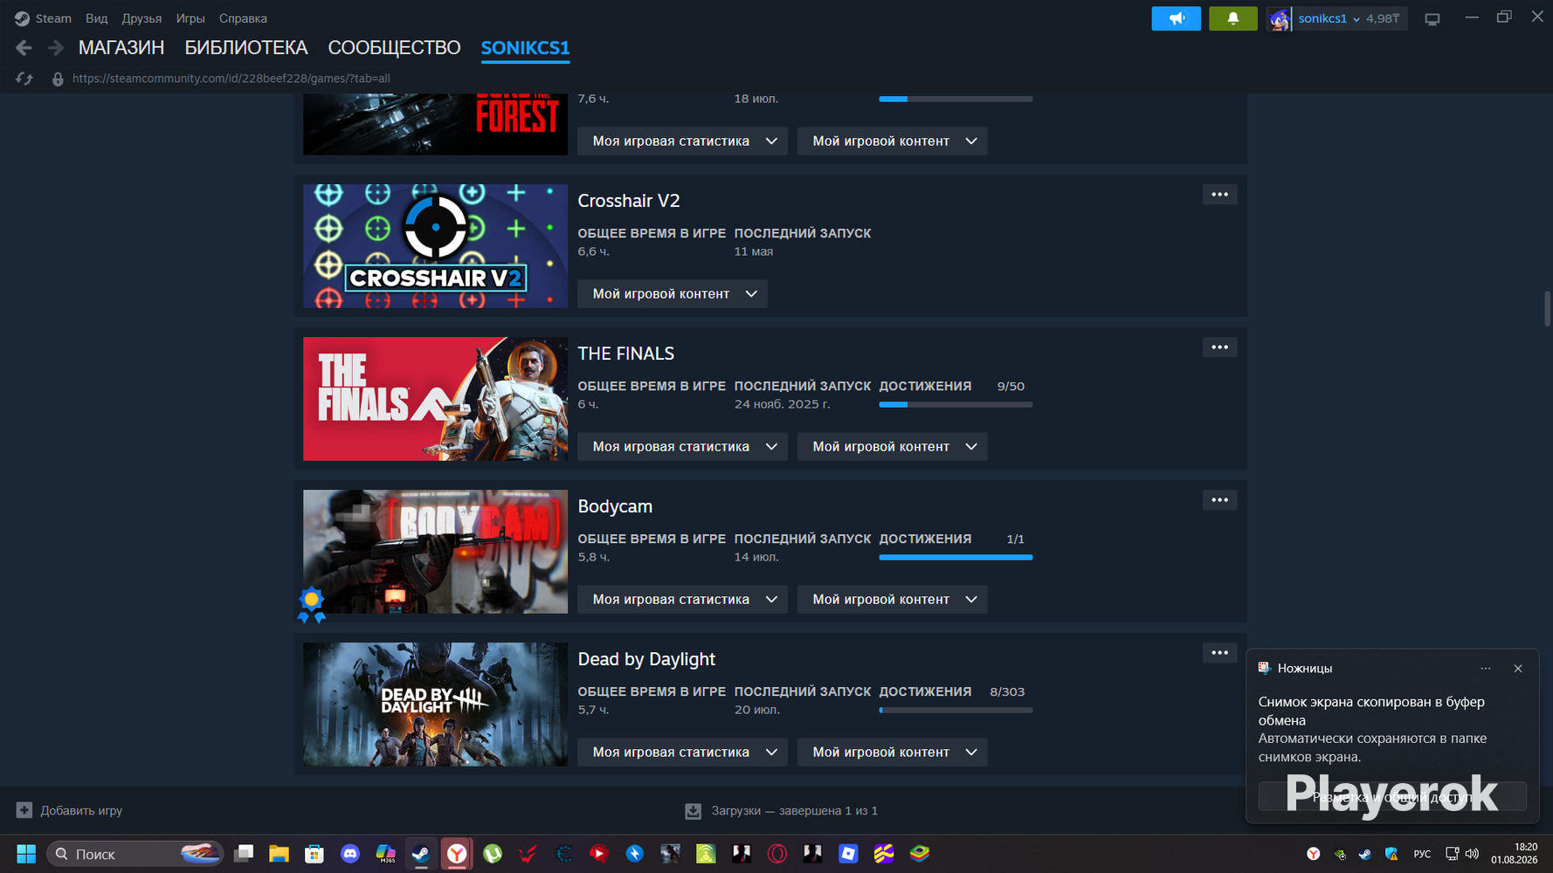1553x873 pixels.
Task: Open the NVIDIA tray icon
Action: [1340, 854]
